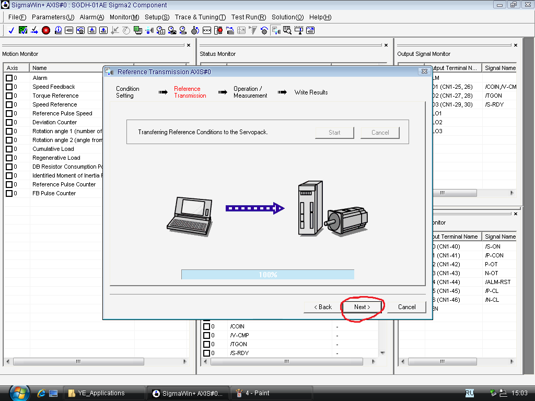Check the Torque Reference checkbox
Image resolution: width=535 pixels, height=401 pixels.
click(9, 96)
